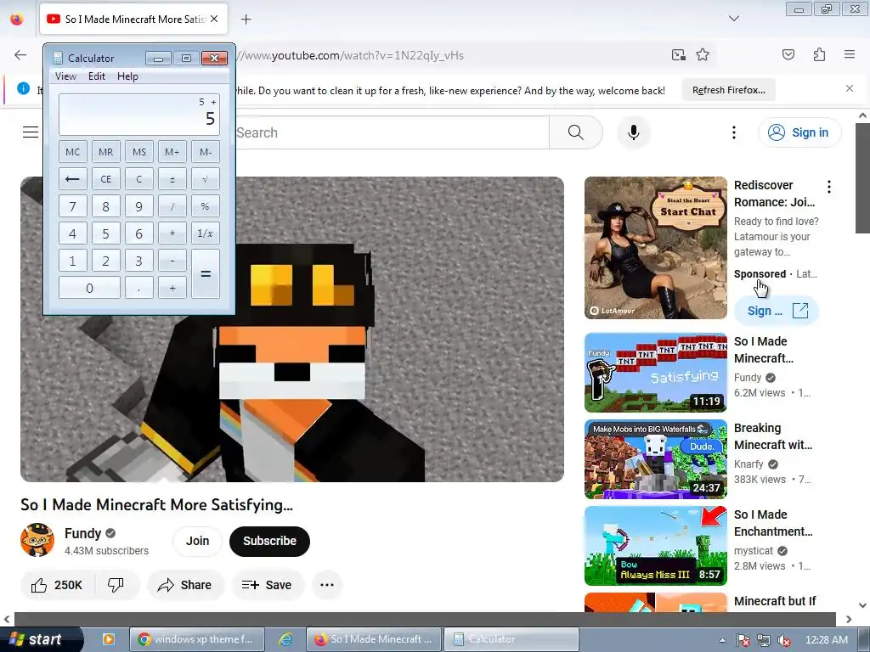Screen dimensions: 870x652
Task: Click the Sign in button on YouTube
Action: pos(799,132)
